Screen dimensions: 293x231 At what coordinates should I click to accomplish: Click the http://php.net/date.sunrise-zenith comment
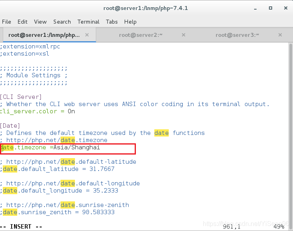tap(65, 205)
